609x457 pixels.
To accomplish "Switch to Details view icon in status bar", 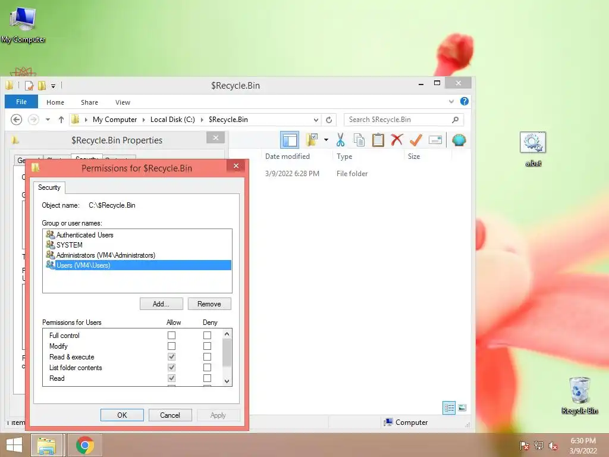I will pos(450,408).
